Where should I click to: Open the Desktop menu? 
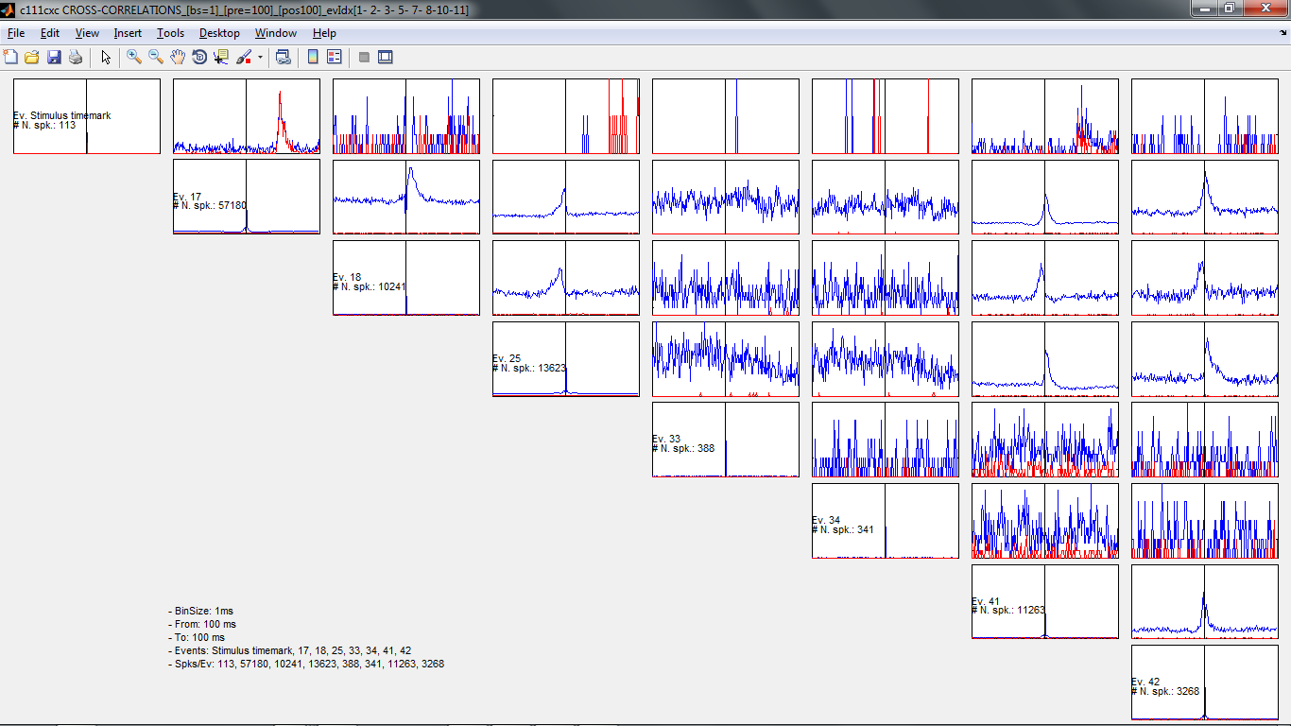(219, 33)
